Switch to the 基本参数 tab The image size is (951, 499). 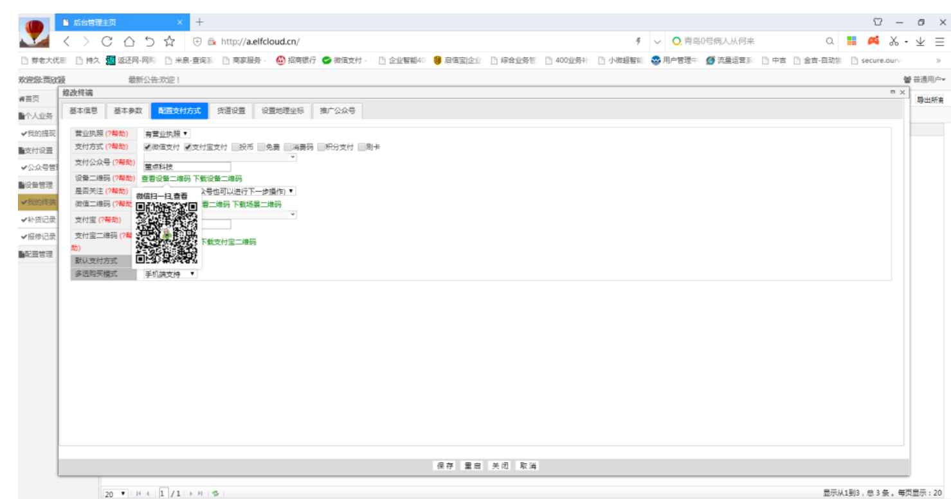128,110
